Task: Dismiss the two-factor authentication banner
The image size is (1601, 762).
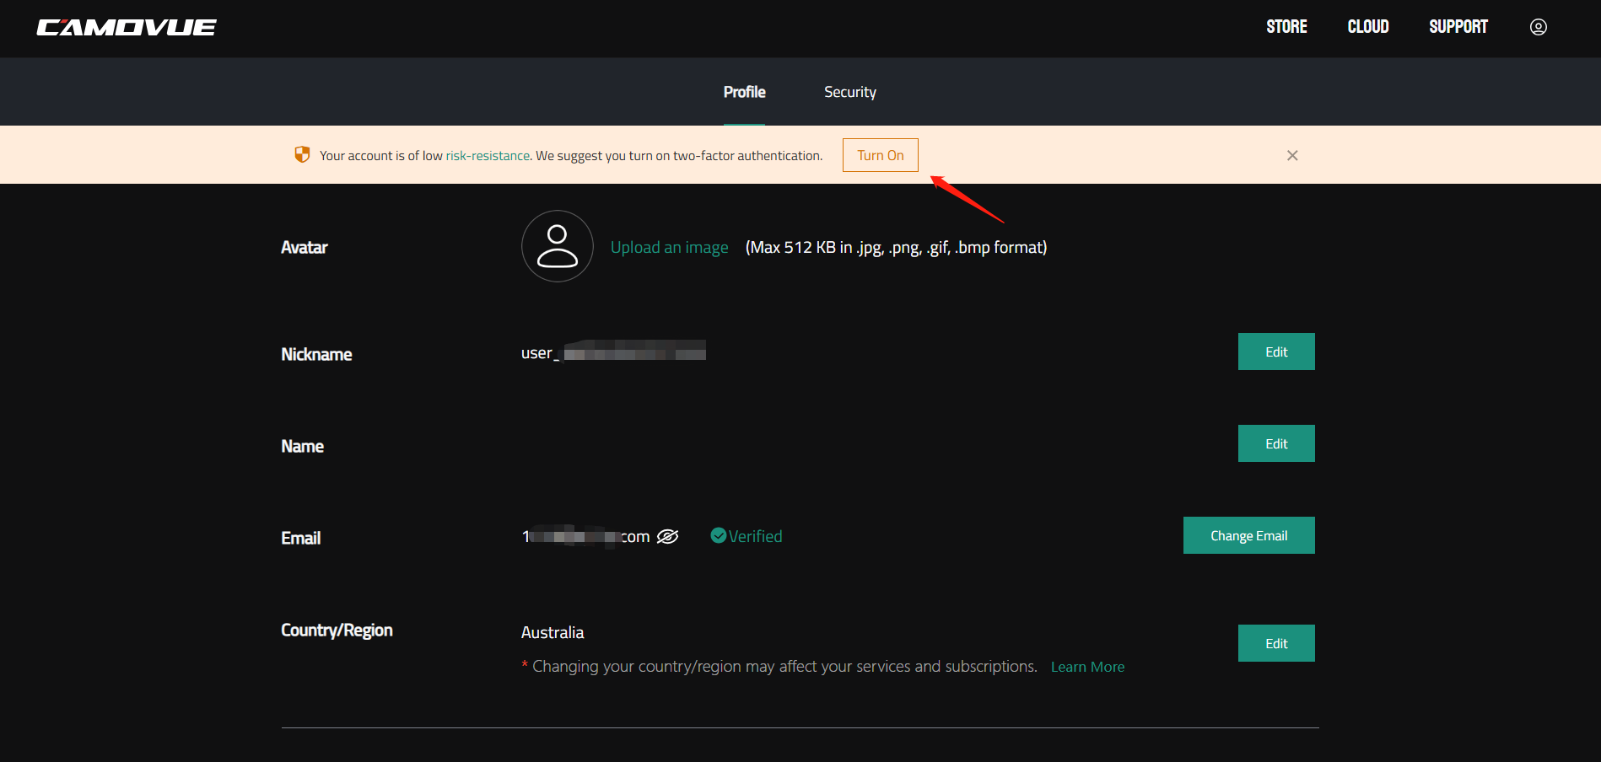Action: click(x=1292, y=155)
